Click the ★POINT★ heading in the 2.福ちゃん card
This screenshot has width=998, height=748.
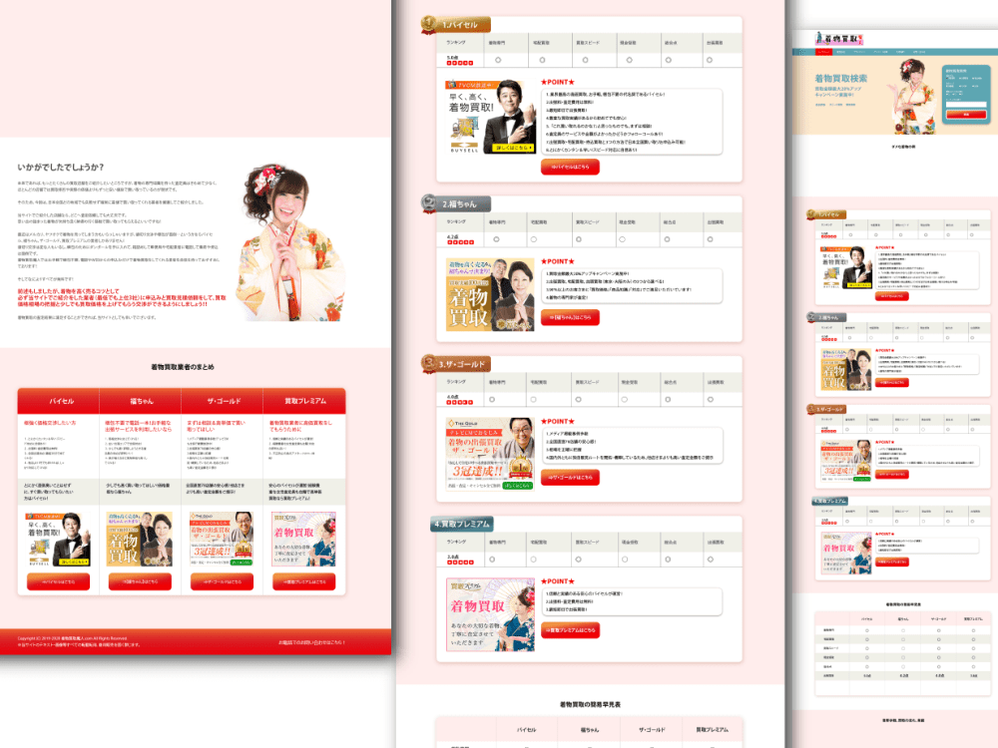(x=558, y=261)
